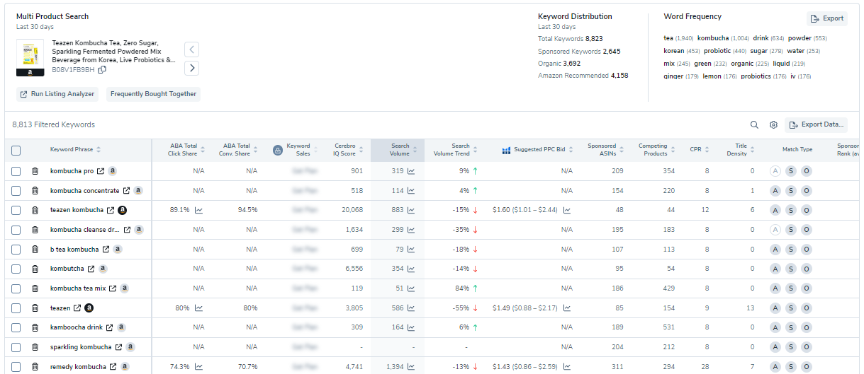The width and height of the screenshot is (864, 374).
Task: Click Export Data button
Action: (x=816, y=124)
